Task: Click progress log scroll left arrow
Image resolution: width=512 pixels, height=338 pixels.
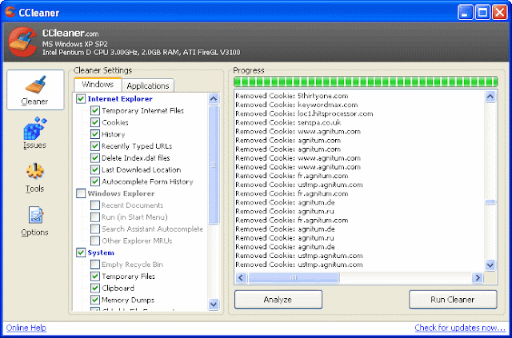Action: (x=241, y=277)
